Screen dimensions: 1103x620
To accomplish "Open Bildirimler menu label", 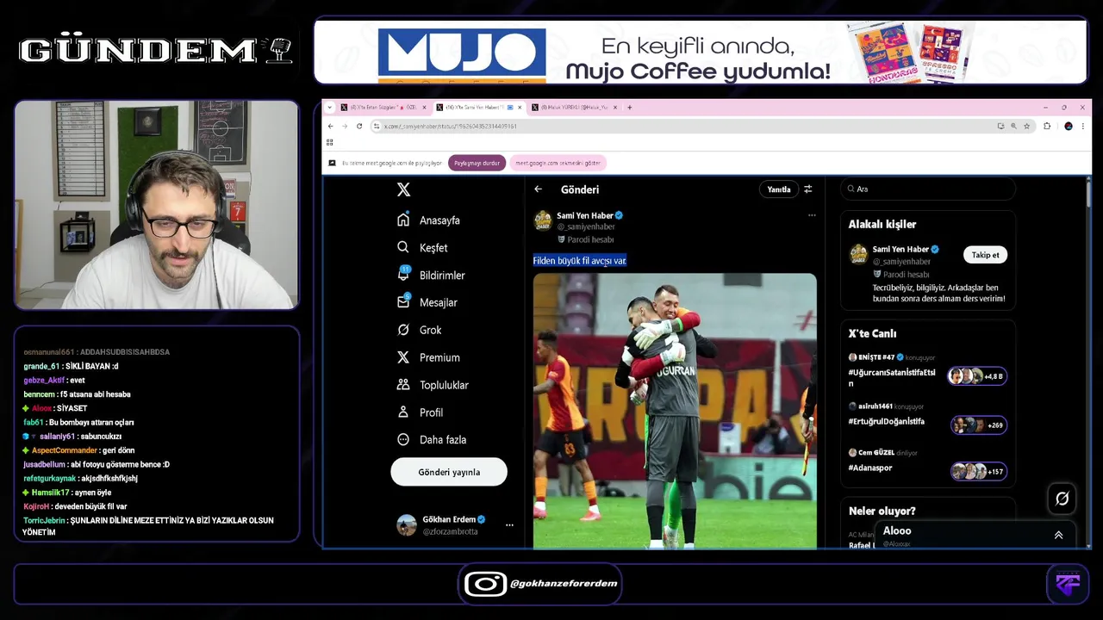I will (442, 276).
